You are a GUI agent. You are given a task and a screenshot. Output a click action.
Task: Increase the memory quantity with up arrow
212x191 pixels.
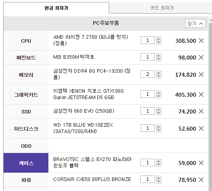(158, 73)
